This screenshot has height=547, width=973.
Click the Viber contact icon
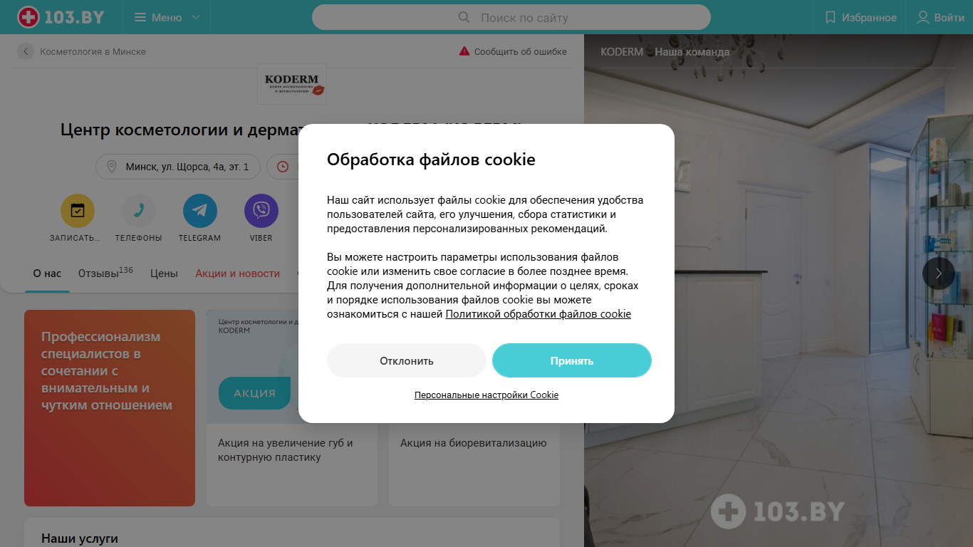pos(261,211)
